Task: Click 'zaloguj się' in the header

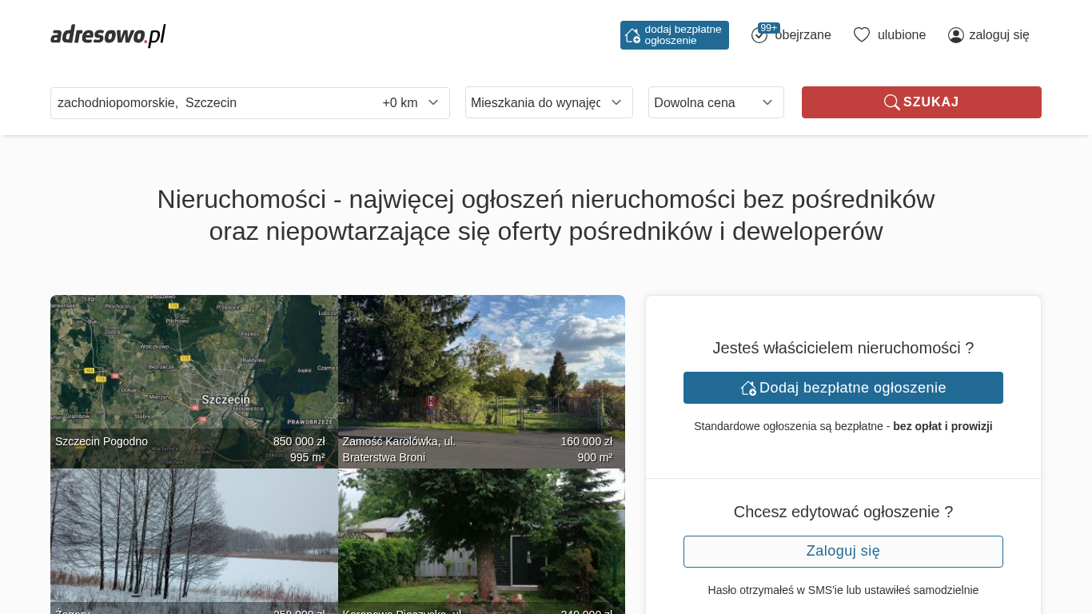Action: [998, 35]
